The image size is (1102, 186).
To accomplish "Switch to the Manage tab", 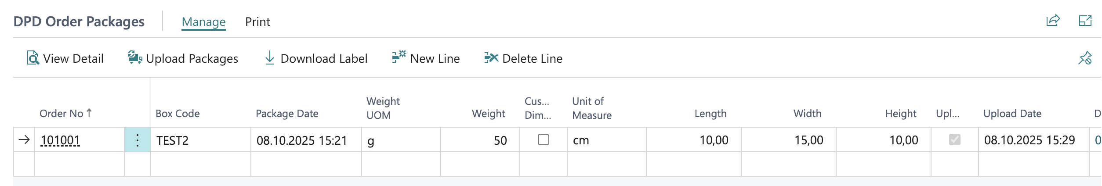I will [203, 21].
